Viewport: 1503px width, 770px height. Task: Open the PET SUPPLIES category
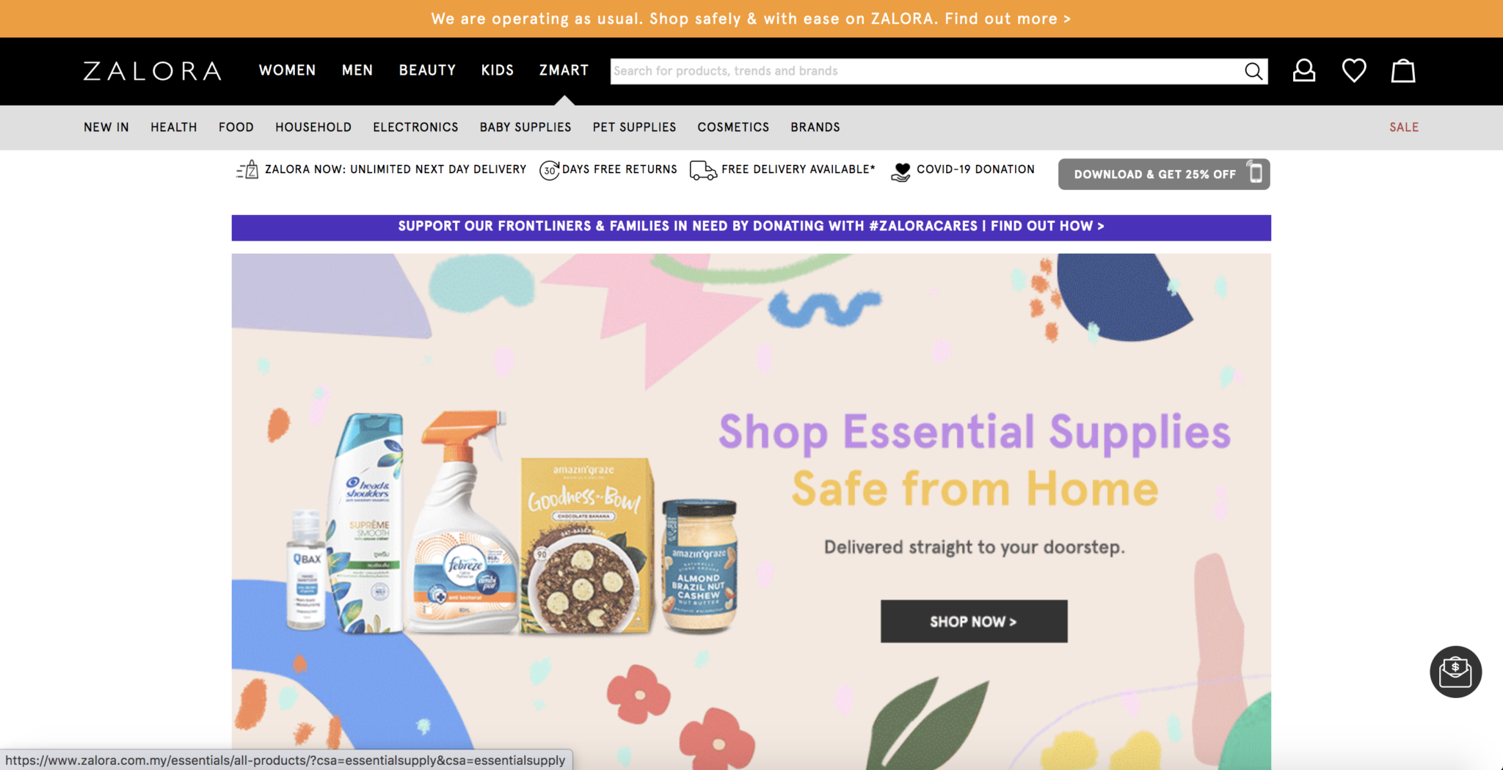point(634,127)
